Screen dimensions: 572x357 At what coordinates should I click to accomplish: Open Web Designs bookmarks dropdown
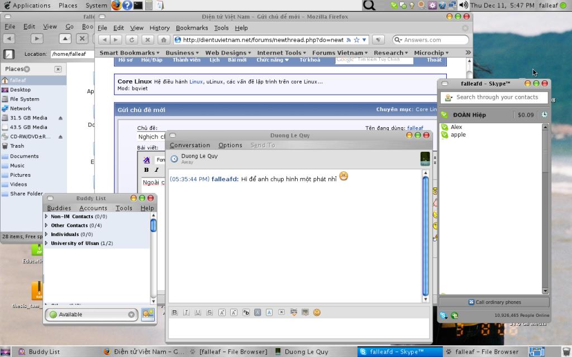[x=228, y=53]
